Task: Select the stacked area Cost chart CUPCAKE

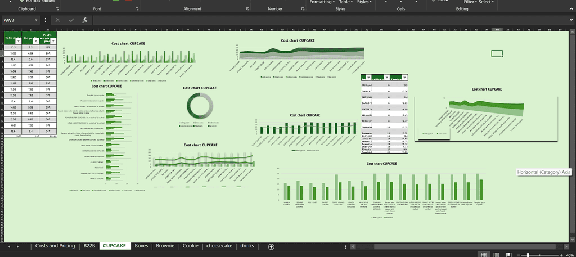Action: coord(302,58)
